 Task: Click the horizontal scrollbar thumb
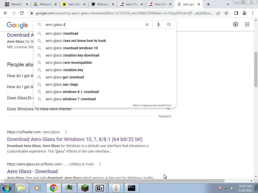pyautogui.click(x=114, y=181)
